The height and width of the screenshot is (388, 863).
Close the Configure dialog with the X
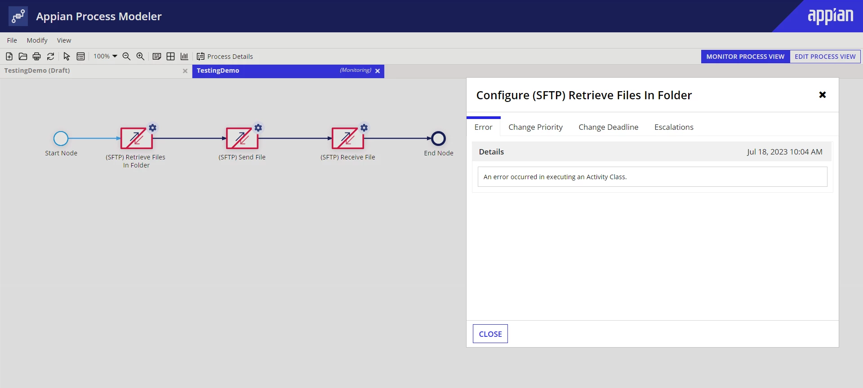coord(823,95)
